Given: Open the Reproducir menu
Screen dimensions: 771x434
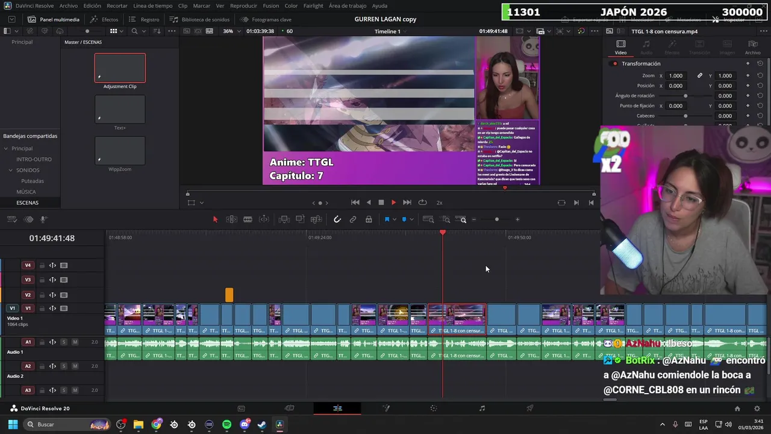Looking at the screenshot, I should point(243,5).
